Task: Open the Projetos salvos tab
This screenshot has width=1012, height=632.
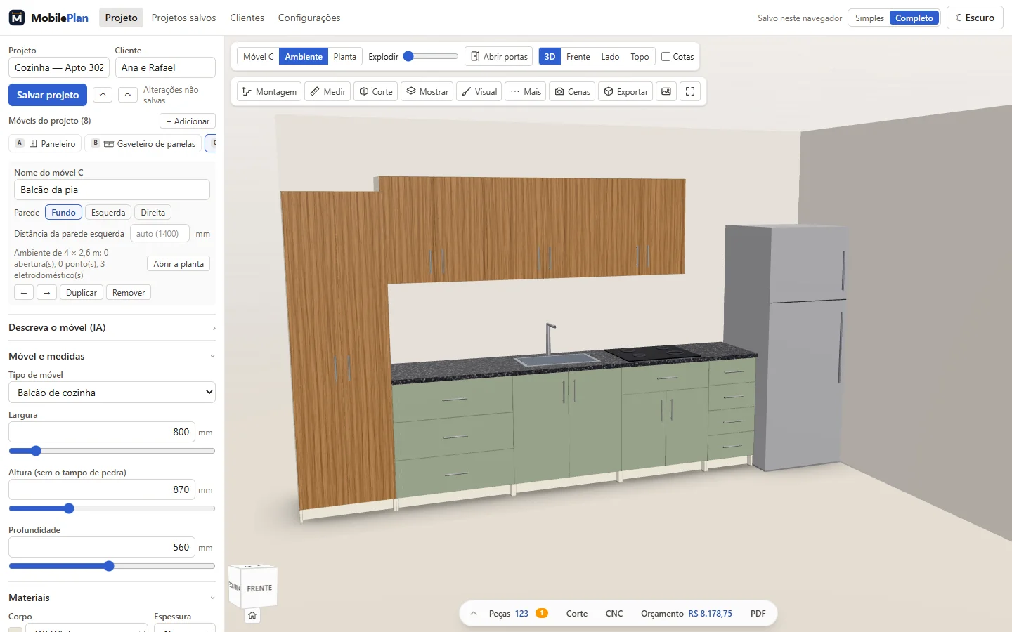Action: coord(183,18)
